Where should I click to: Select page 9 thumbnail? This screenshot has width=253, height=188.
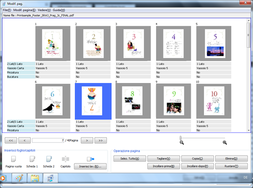(173, 101)
